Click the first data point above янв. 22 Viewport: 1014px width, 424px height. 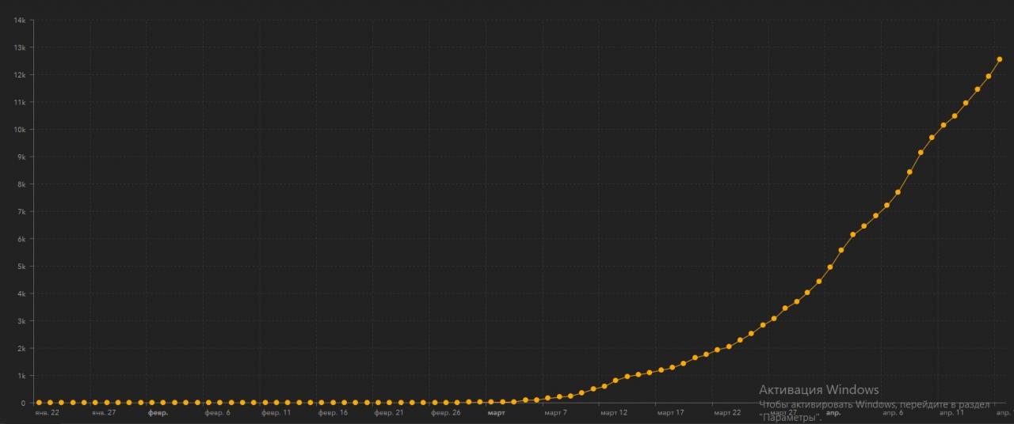[39, 403]
